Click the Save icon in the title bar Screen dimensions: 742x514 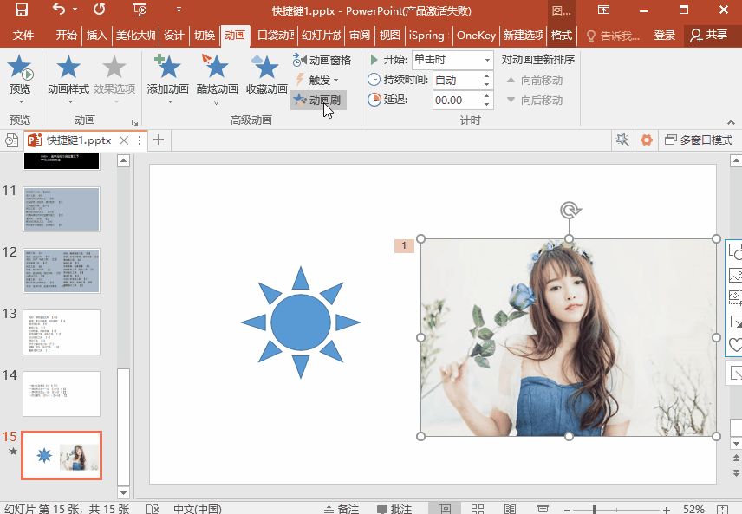[x=21, y=10]
